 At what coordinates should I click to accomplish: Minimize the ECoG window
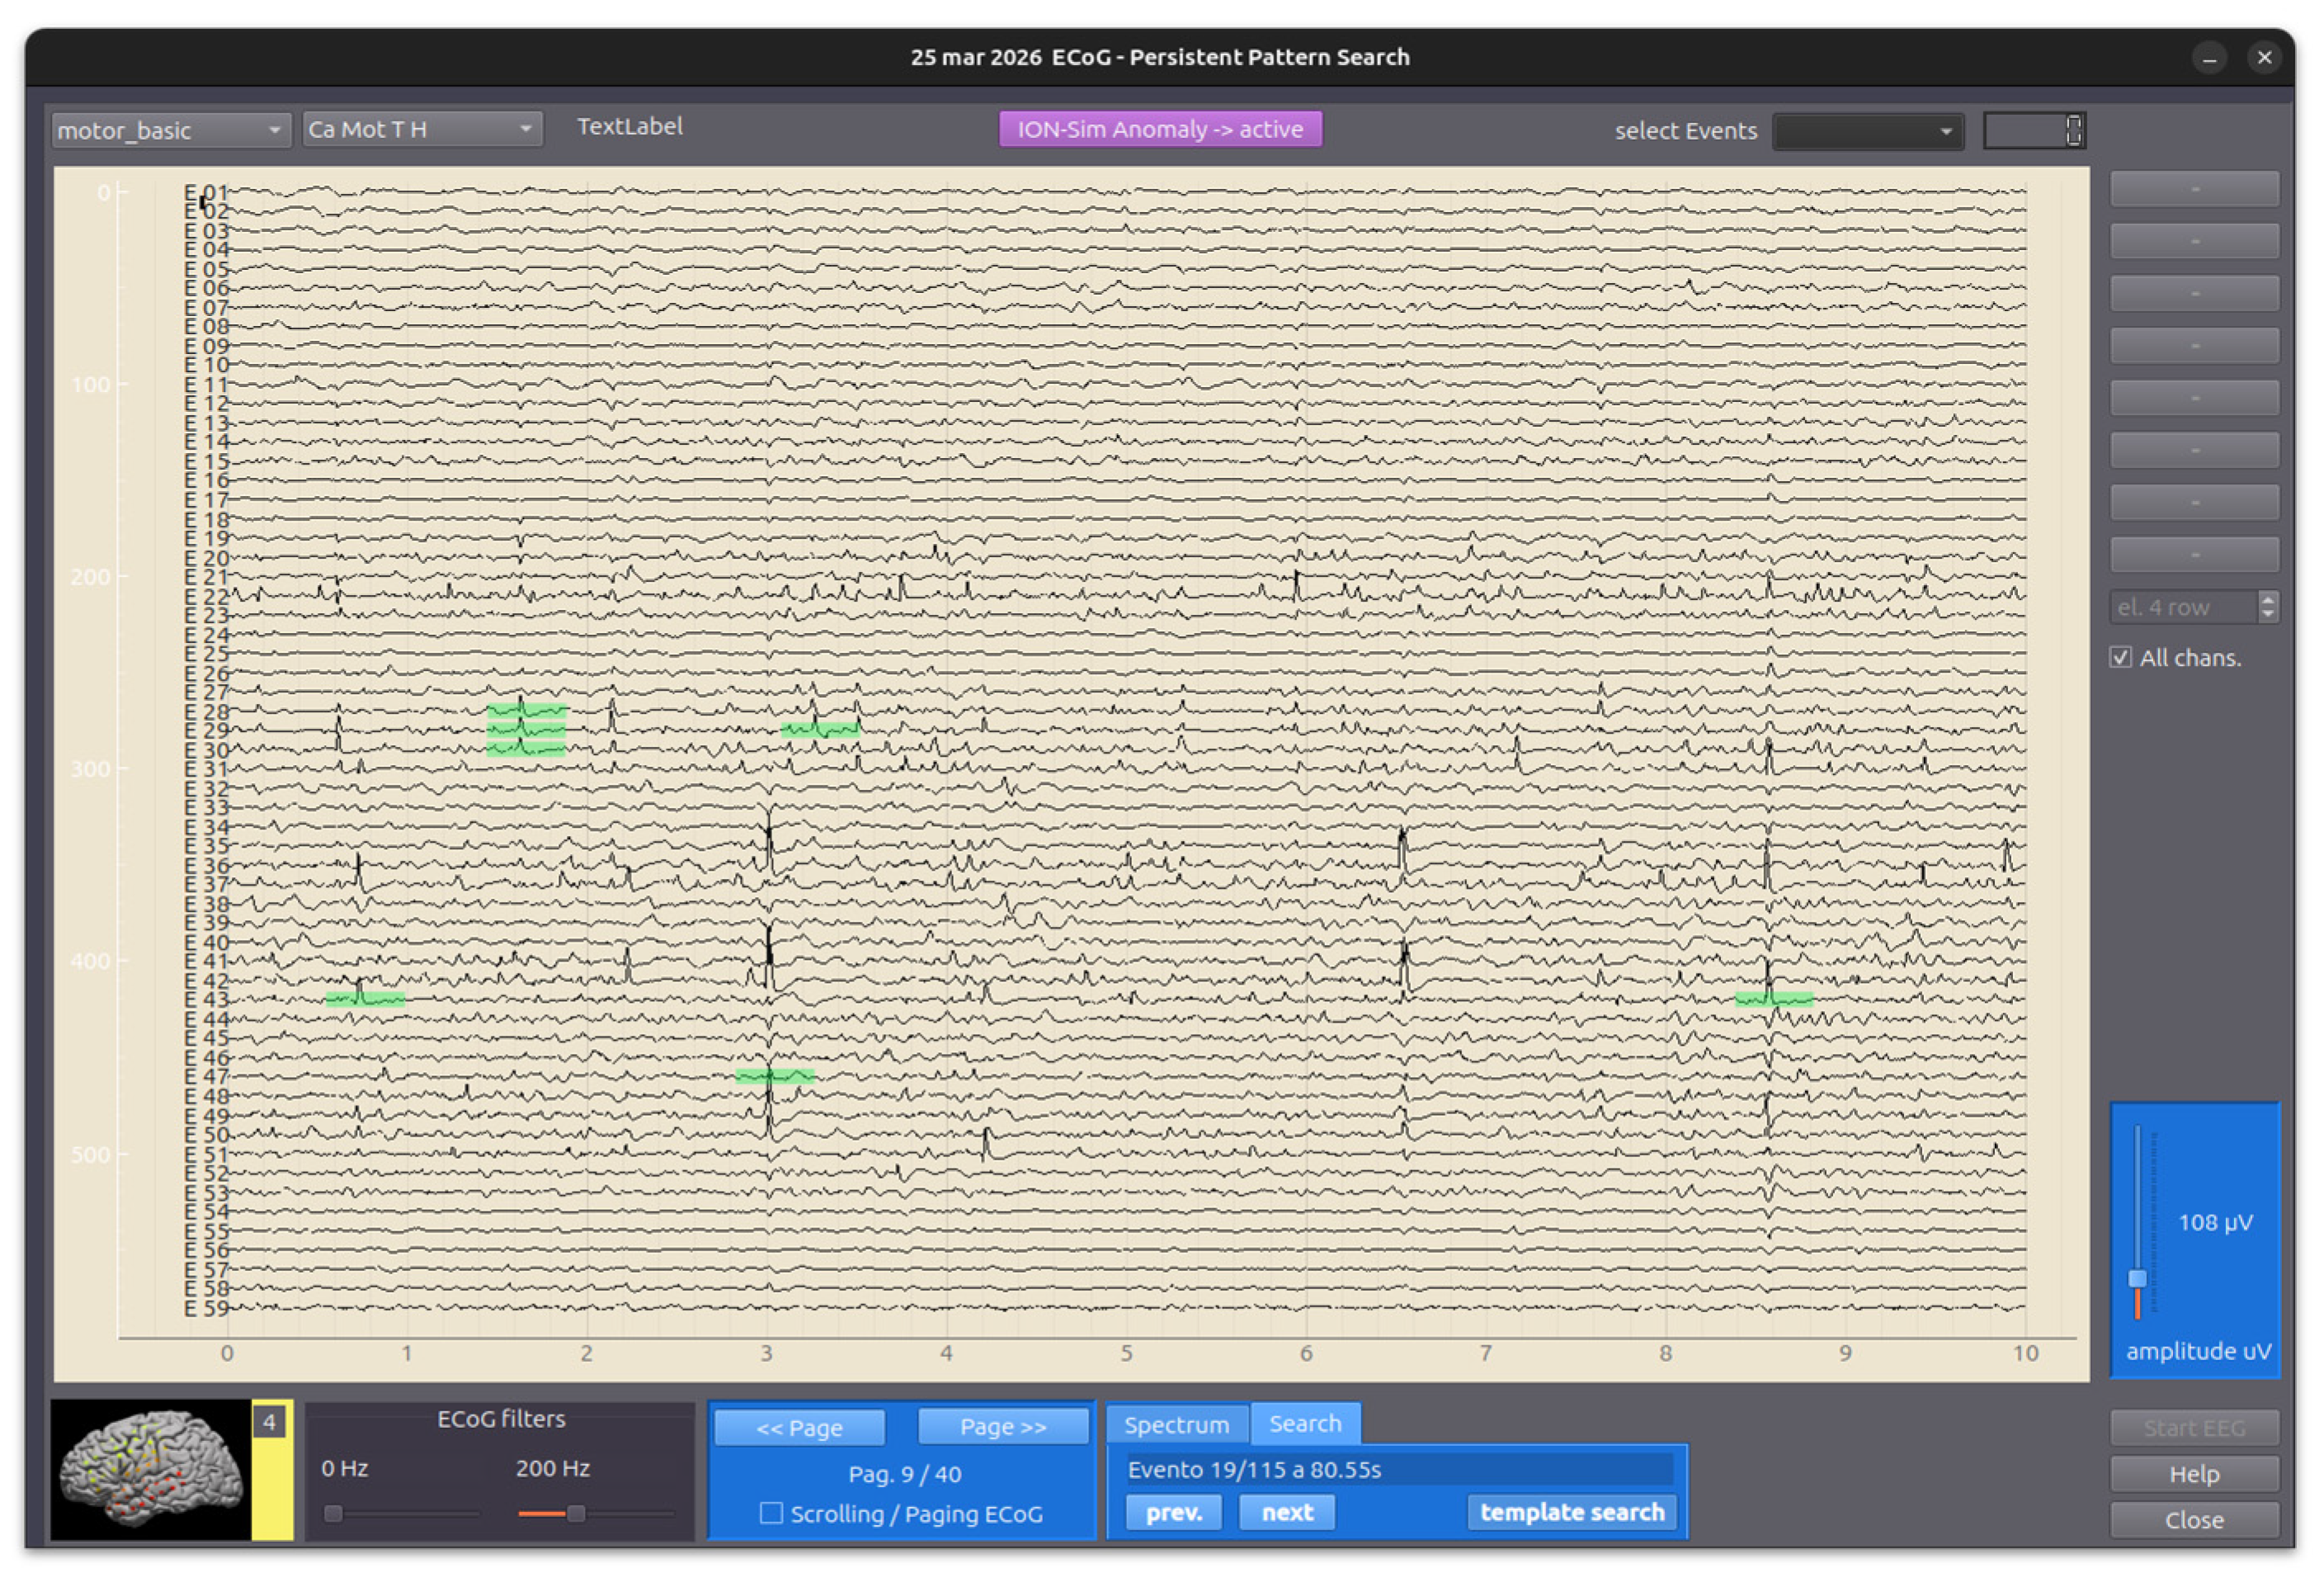(2209, 57)
